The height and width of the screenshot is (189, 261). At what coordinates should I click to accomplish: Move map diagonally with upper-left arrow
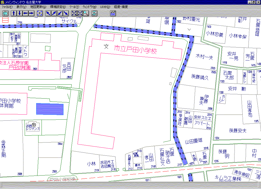(x=48, y=13)
